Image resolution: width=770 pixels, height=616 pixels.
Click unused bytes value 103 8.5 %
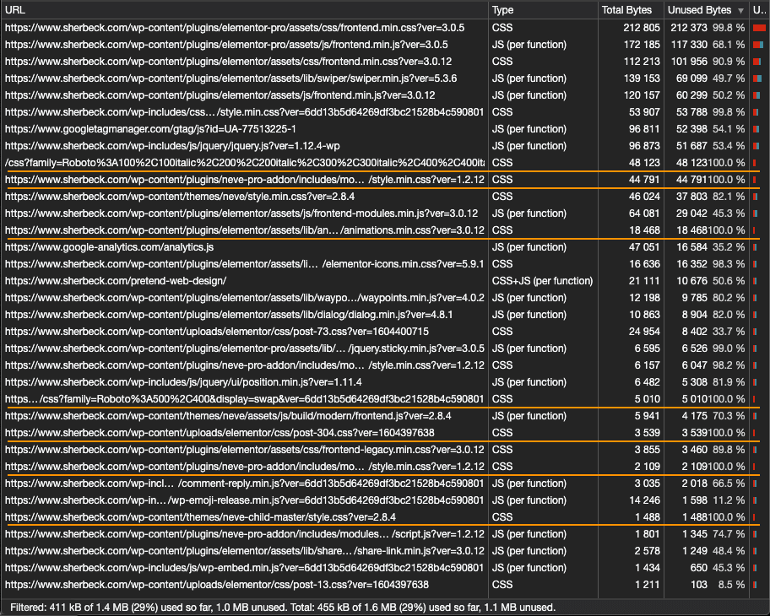(718, 585)
